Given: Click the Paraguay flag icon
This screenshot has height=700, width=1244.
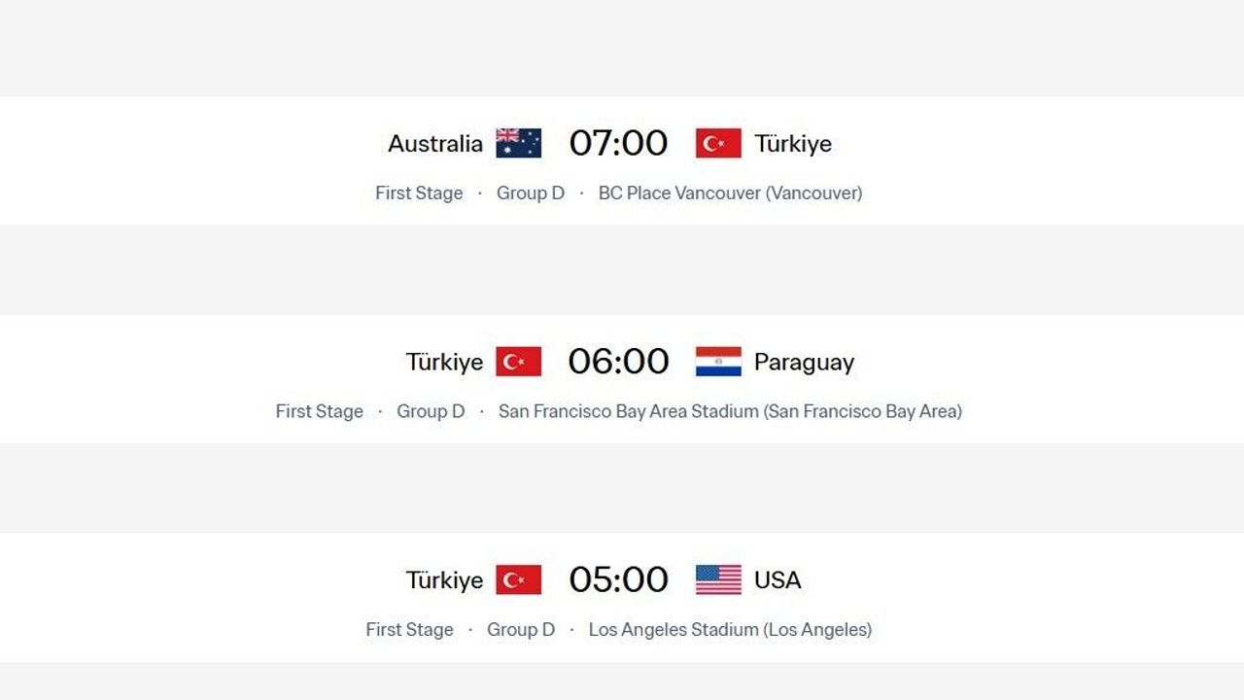Looking at the screenshot, I should point(718,362).
